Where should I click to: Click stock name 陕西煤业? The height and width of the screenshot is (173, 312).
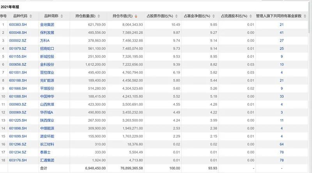(47, 120)
